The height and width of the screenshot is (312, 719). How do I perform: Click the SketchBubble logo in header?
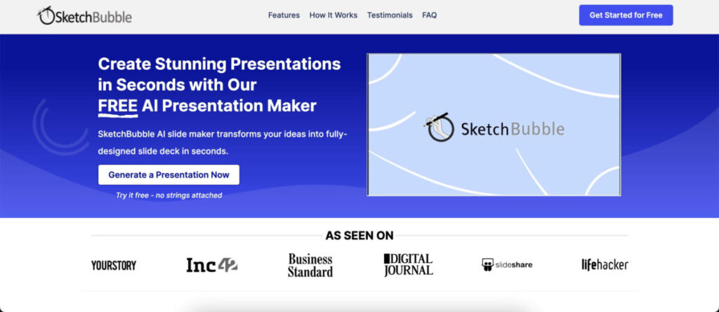coord(84,15)
